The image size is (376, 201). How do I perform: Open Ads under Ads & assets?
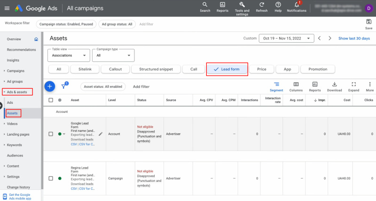10,102
